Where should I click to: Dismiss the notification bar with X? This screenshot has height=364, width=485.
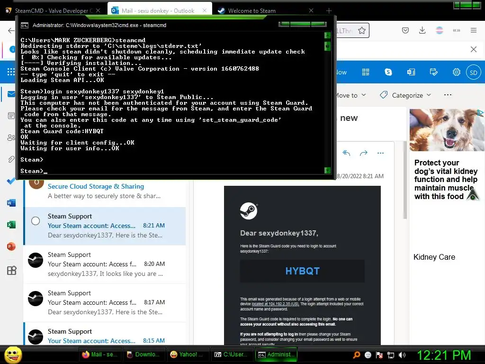[474, 49]
